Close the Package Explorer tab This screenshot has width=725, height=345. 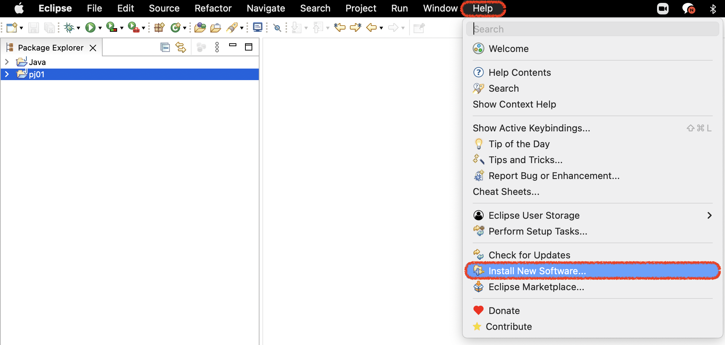coord(93,48)
